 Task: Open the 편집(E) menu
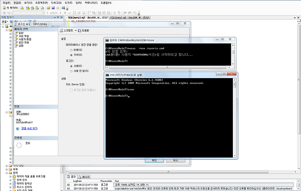pyautogui.click(x=17, y=3)
